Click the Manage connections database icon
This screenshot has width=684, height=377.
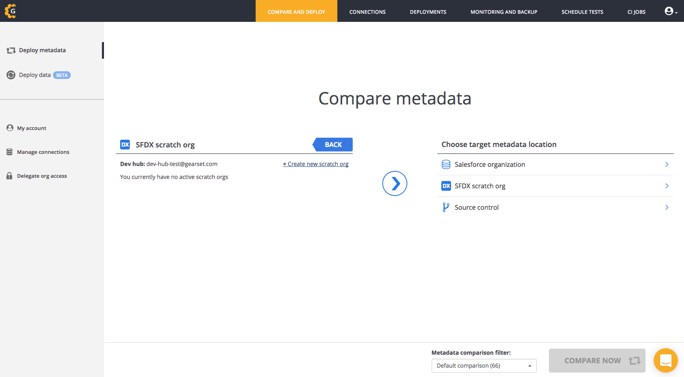(9, 152)
